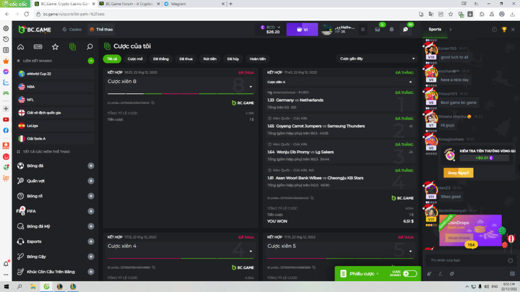Open the Live betting icon in the sports sidebar
Screen dimensions: 520x292
[38, 47]
